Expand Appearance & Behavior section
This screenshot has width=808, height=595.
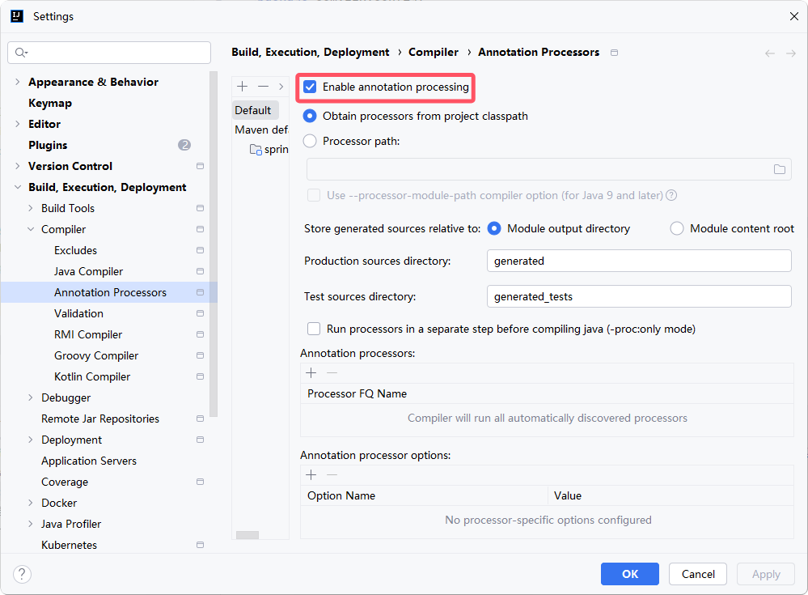point(18,82)
